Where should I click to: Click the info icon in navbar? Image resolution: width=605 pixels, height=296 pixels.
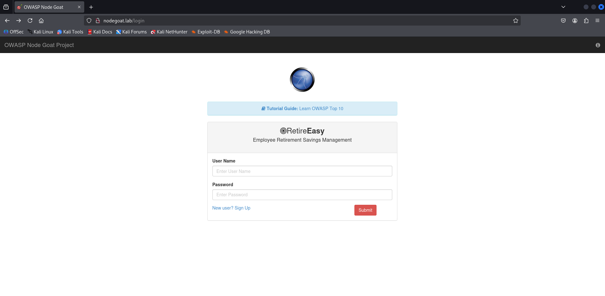(x=598, y=45)
